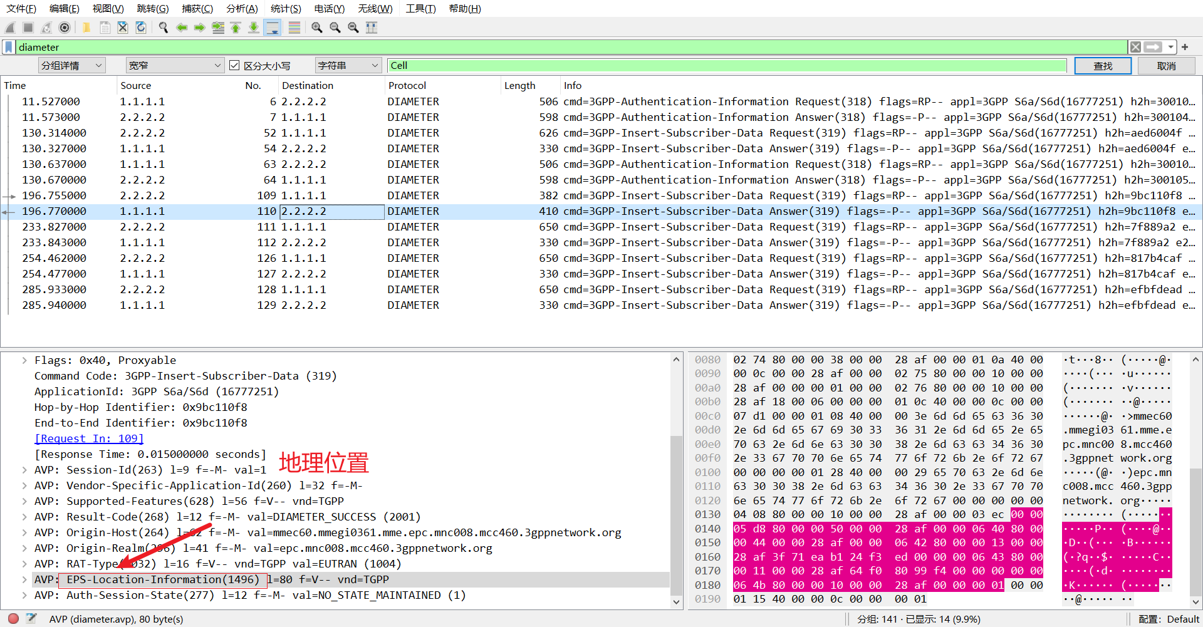Open the 统计(S) menu
Image resolution: width=1203 pixels, height=627 pixels.
coord(286,9)
